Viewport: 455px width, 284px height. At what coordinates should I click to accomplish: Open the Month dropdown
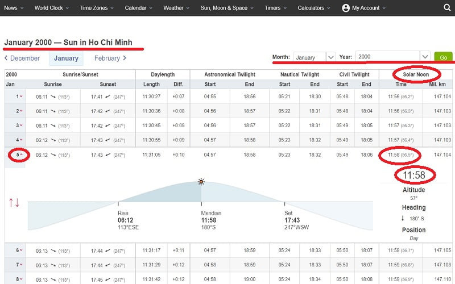[x=314, y=57]
